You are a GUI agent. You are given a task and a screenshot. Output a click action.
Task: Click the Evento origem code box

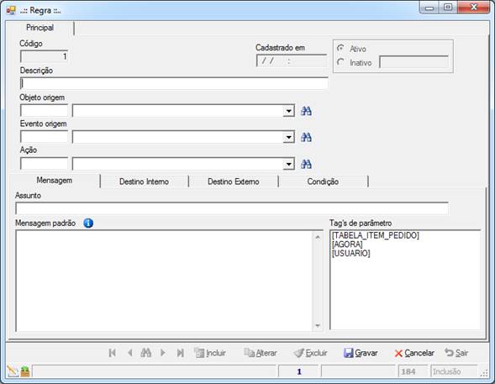(x=45, y=137)
